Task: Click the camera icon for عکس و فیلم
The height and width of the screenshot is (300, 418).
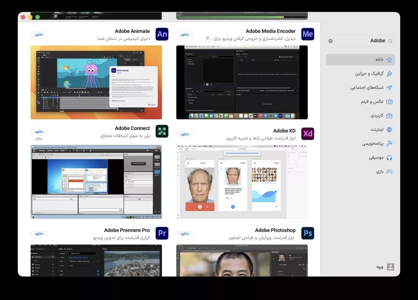Action: click(389, 102)
